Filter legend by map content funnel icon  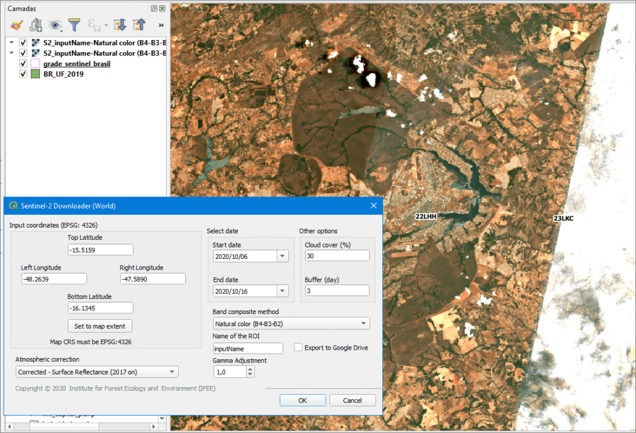pos(74,24)
